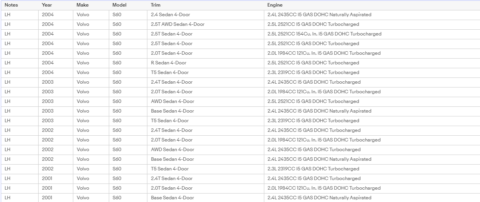Click the Make column header
The image size is (480, 202).
(83, 5)
